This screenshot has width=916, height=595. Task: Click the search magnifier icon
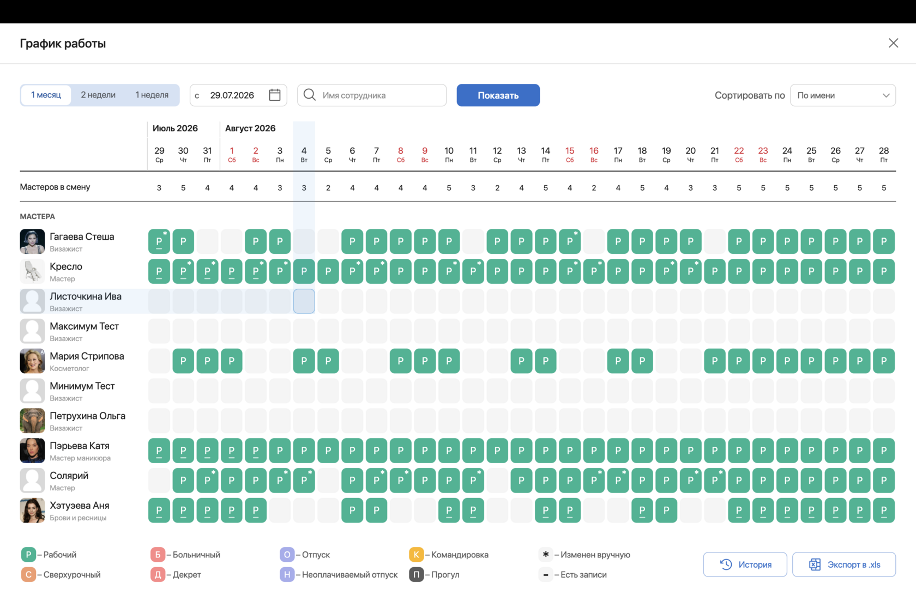(x=310, y=95)
